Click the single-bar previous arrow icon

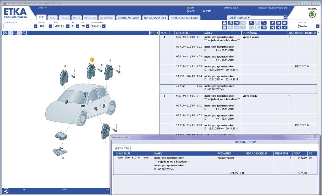(279, 27)
